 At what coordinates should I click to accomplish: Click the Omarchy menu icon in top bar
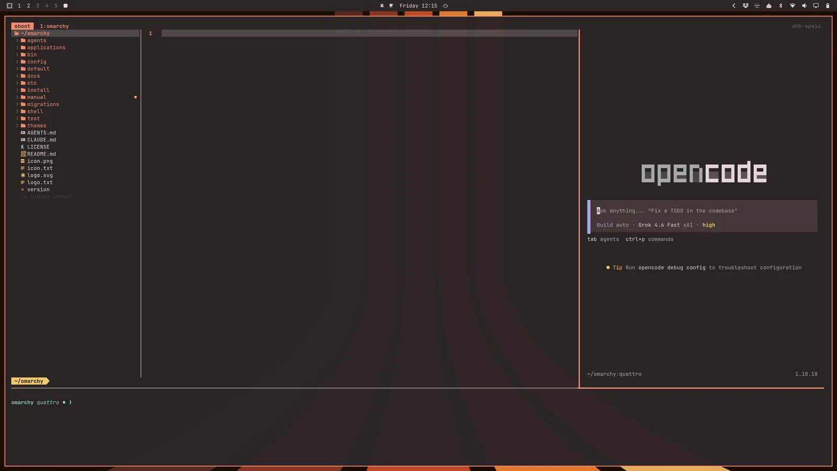click(9, 6)
